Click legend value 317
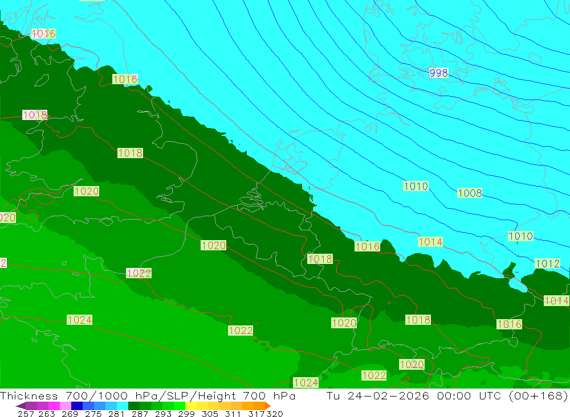Viewport: 570px width, 417px height. click(256, 414)
